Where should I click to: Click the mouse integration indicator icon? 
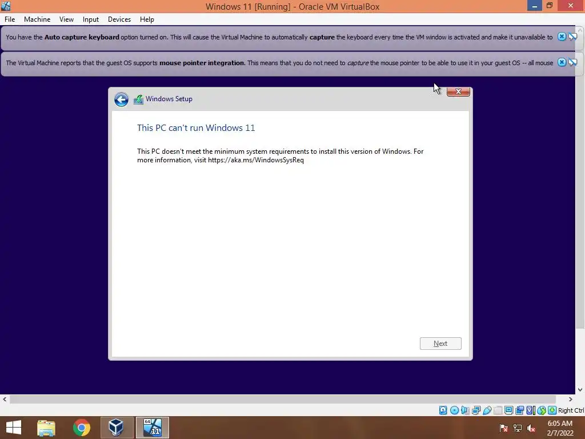point(542,410)
